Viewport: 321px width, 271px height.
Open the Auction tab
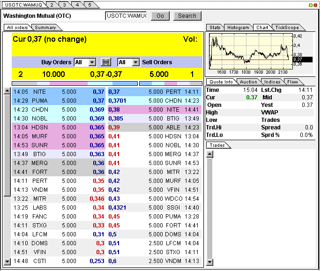(248, 82)
